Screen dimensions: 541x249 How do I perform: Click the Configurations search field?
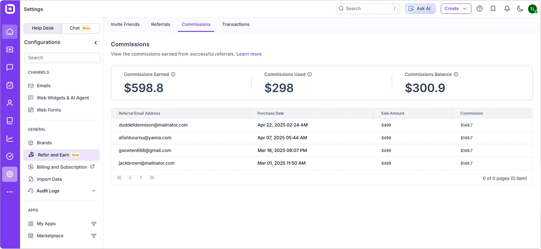click(62, 58)
